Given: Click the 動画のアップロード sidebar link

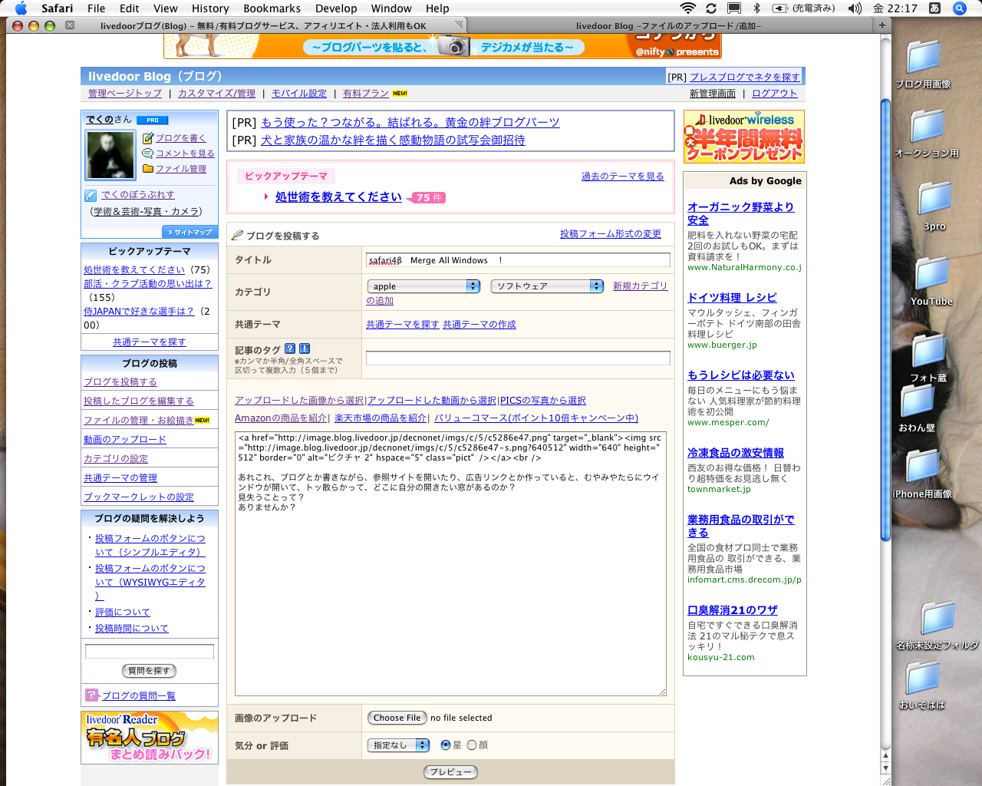Looking at the screenshot, I should (125, 440).
